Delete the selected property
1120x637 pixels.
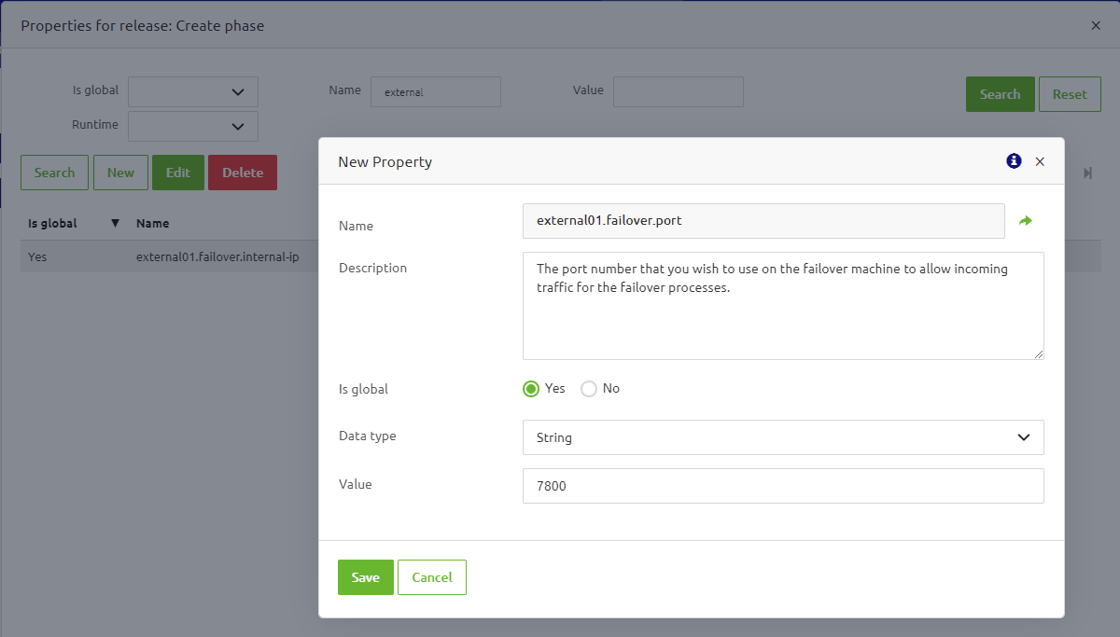[x=242, y=172]
